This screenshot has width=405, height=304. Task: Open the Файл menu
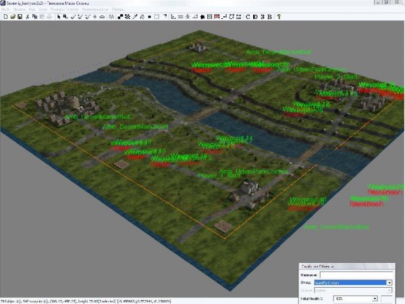click(x=5, y=9)
